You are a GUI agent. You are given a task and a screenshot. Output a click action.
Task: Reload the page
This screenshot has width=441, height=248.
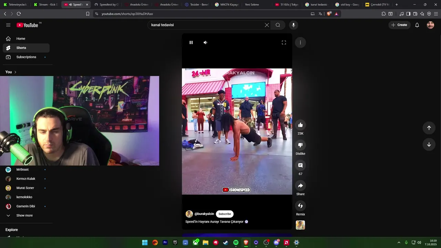pyautogui.click(x=19, y=14)
